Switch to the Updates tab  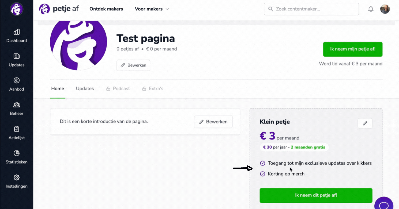click(85, 88)
